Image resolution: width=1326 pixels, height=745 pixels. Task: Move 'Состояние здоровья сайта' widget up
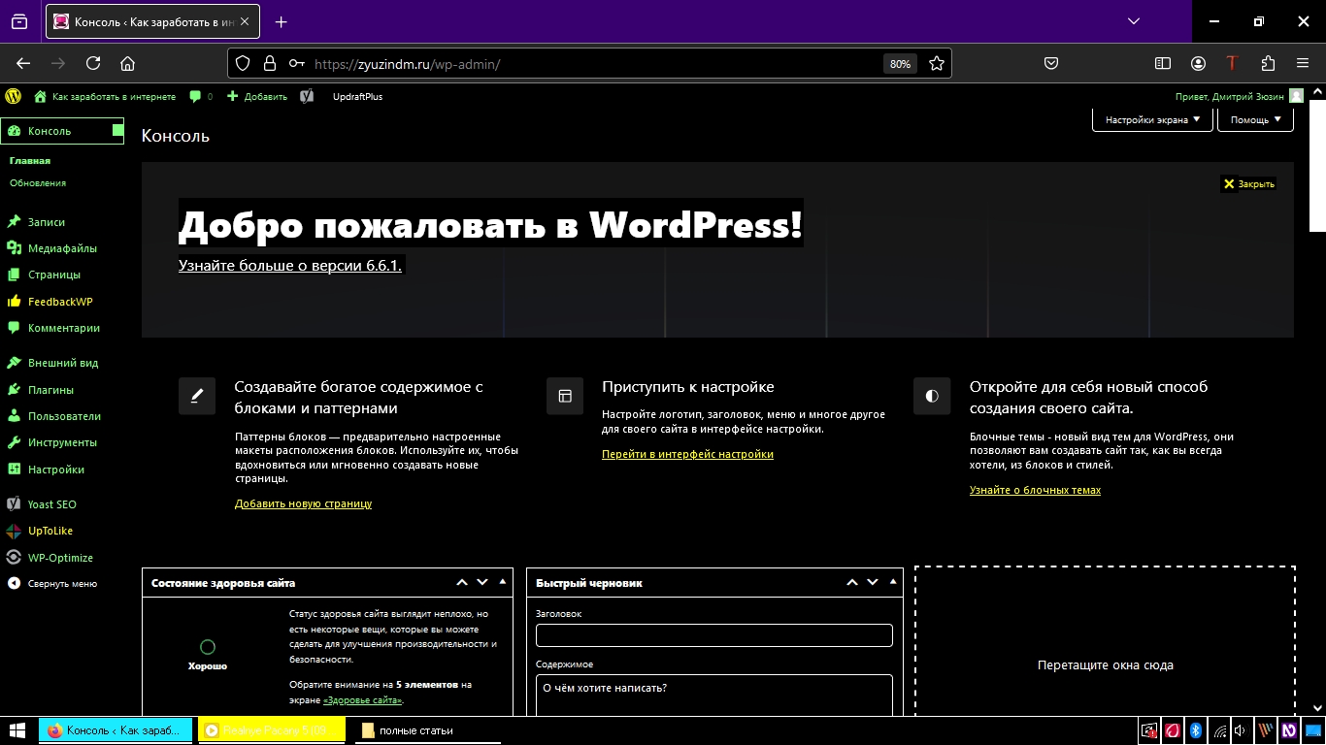(x=462, y=583)
